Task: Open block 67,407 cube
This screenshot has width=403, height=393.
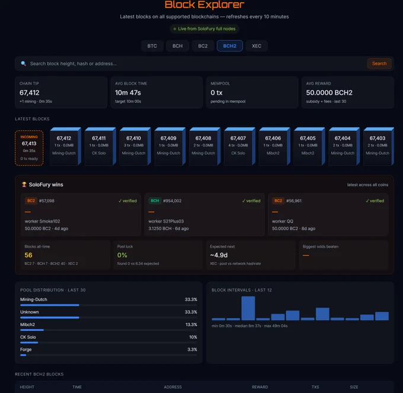Action: [239, 146]
